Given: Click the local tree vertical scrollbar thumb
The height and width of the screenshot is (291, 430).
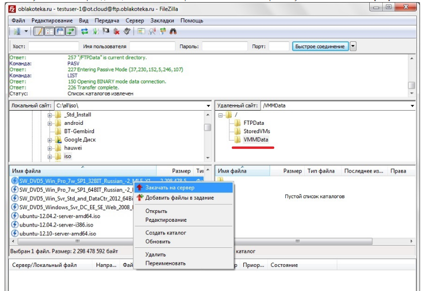Looking at the screenshot, I should coord(208,127).
